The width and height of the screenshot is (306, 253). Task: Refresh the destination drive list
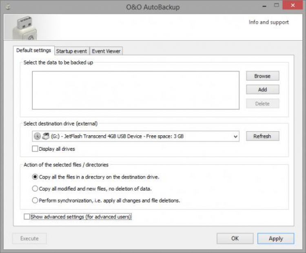262,136
